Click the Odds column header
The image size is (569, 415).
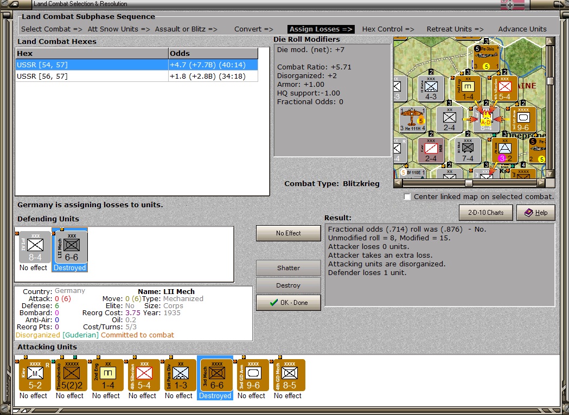click(213, 53)
